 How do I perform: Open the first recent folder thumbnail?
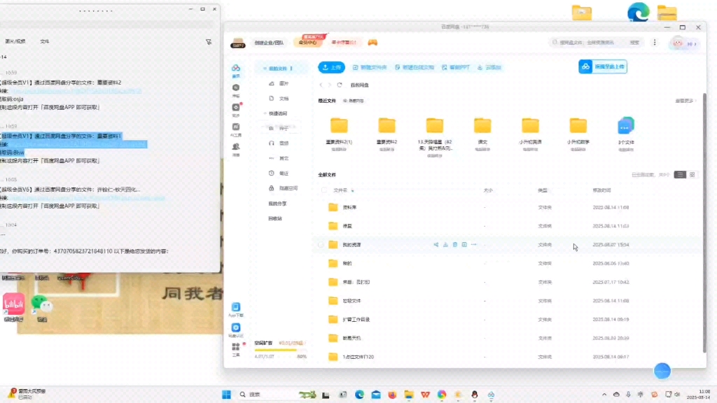(x=339, y=125)
